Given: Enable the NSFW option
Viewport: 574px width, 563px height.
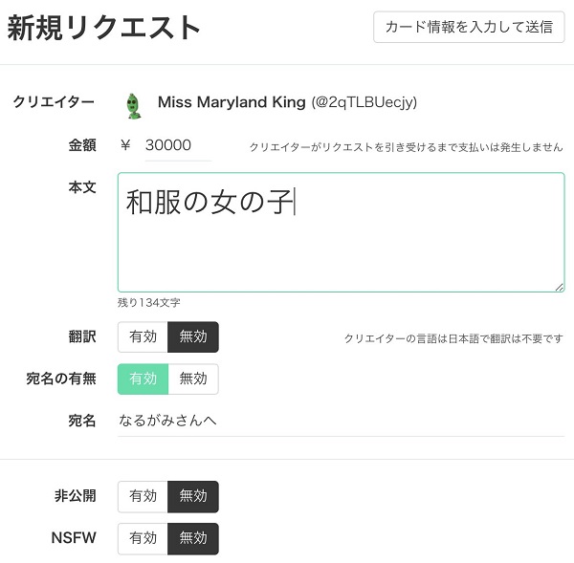Looking at the screenshot, I should [x=143, y=538].
